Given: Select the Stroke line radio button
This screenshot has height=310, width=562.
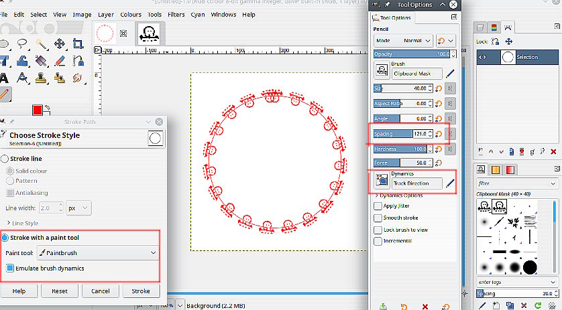Looking at the screenshot, I should coord(5,159).
